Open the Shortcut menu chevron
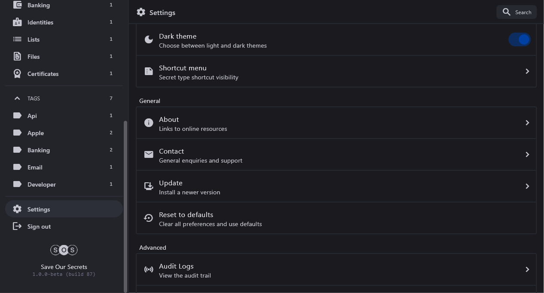 pyautogui.click(x=527, y=71)
